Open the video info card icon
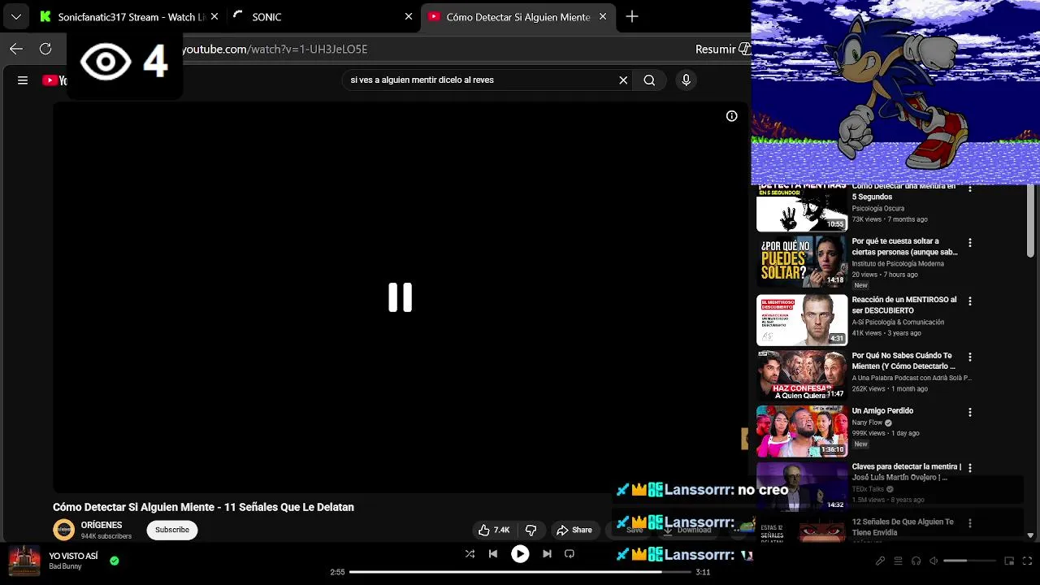Screen dimensions: 1040x585 (731, 116)
